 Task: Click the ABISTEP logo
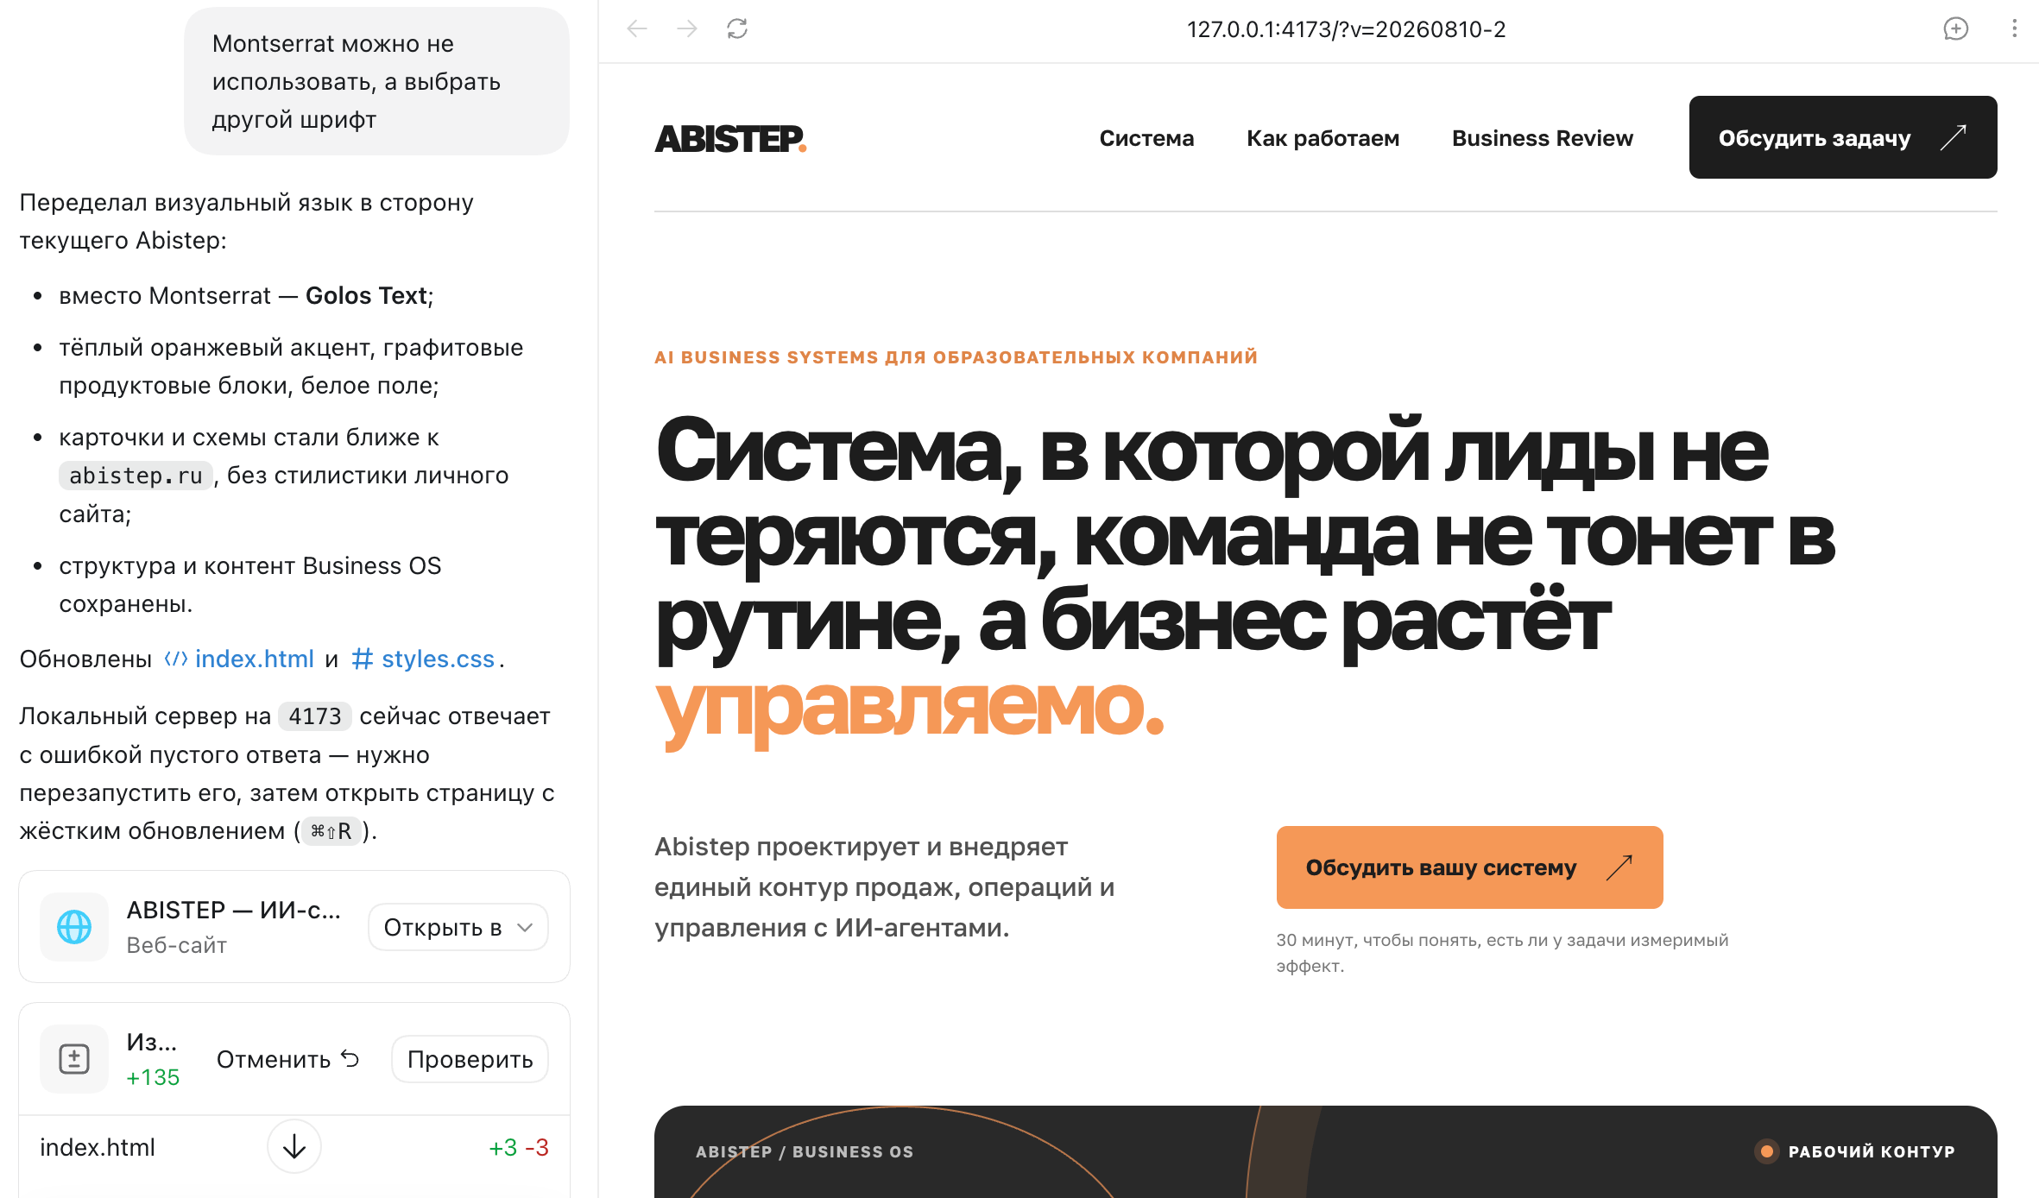point(730,138)
